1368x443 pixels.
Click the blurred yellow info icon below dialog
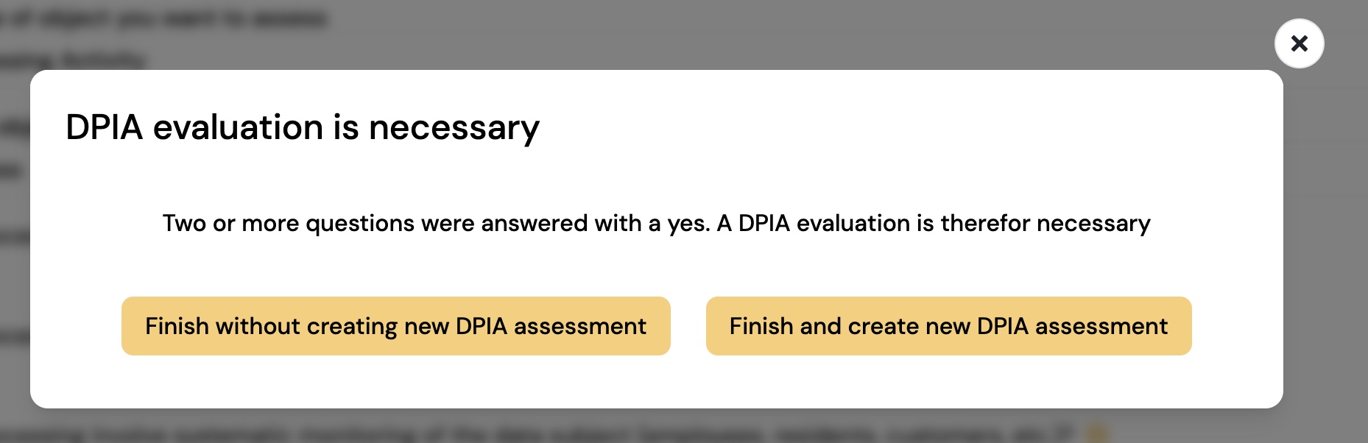tap(1097, 433)
